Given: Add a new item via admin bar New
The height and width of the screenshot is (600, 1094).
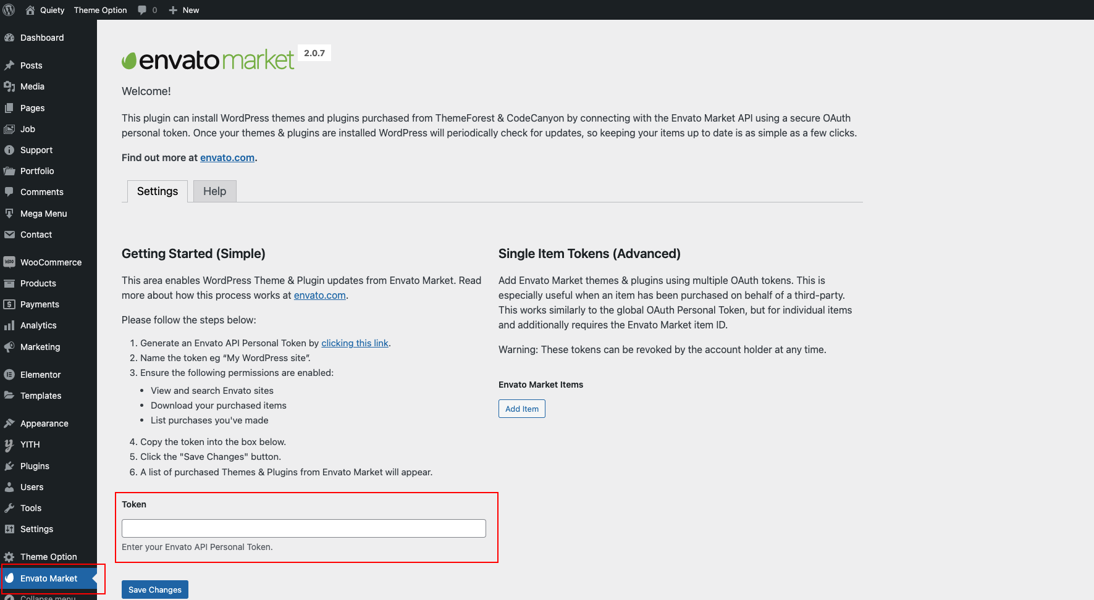Looking at the screenshot, I should pos(184,10).
